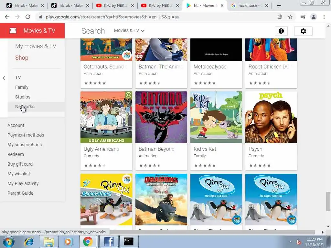
Task: Switch to the first KFC by NBK YouTube tab
Action: pyautogui.click(x=115, y=5)
